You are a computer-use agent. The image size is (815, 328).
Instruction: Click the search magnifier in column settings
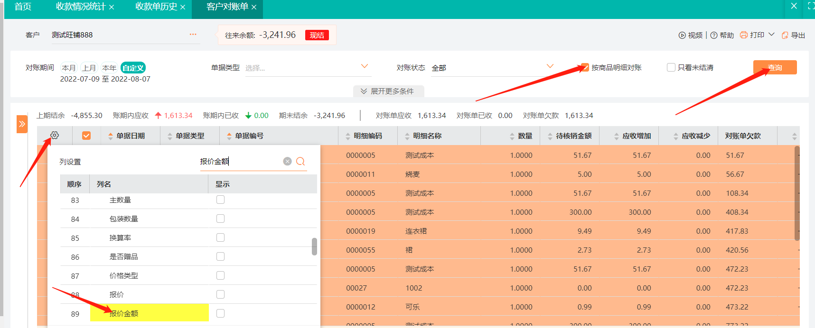coord(300,162)
